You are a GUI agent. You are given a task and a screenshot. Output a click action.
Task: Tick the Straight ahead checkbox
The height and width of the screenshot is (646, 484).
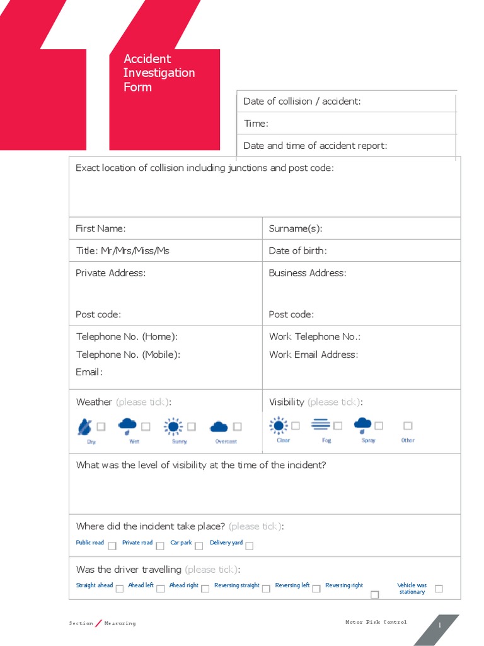point(119,588)
